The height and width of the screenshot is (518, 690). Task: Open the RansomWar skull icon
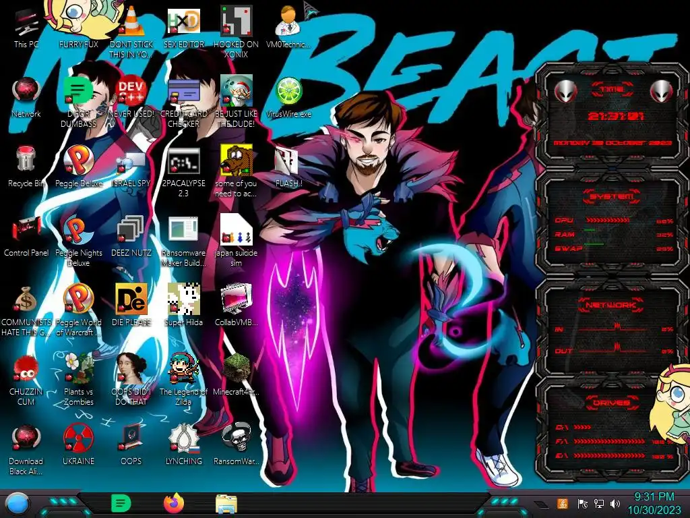point(236,445)
